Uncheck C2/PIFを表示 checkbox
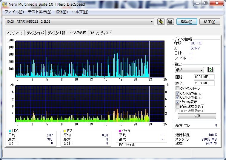226x160 pixels. 177,97
